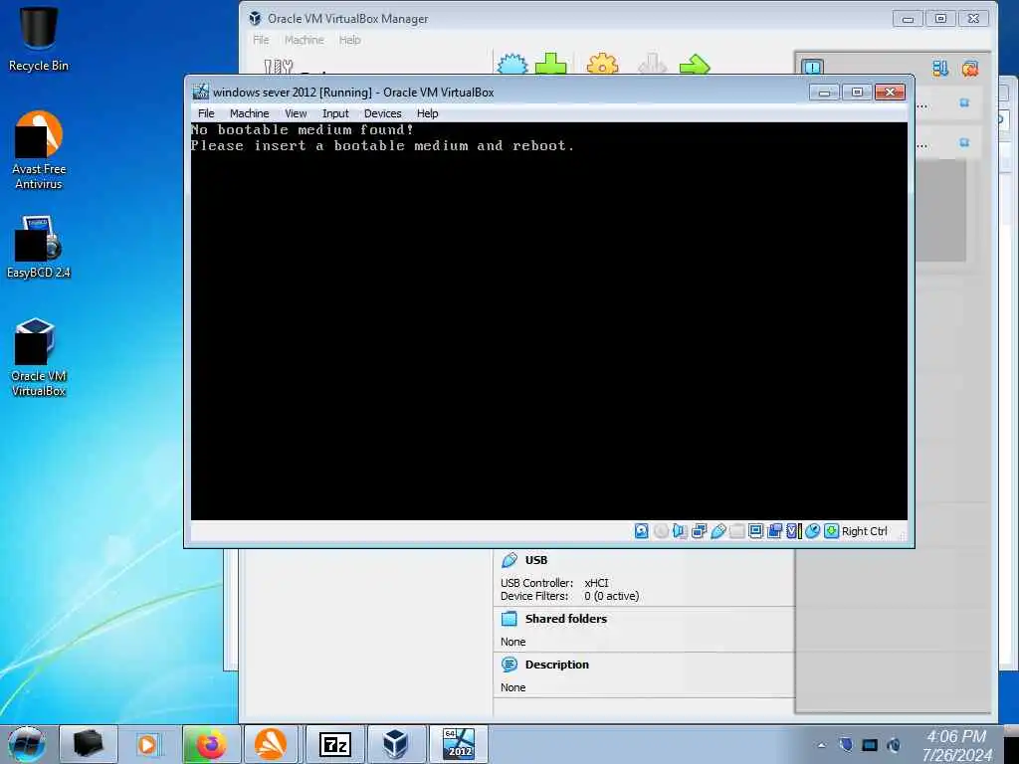Viewport: 1019px width, 764px height.
Task: Close the windows sever 2012 VM window
Action: 890,93
